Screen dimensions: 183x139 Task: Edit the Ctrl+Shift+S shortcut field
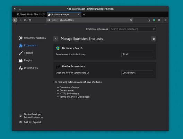coord(137,73)
